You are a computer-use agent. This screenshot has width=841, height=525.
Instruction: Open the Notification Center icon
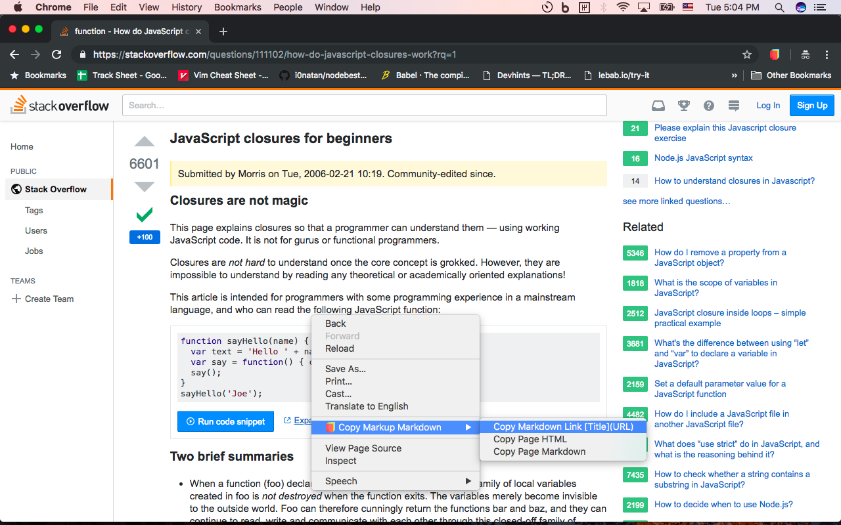click(819, 7)
